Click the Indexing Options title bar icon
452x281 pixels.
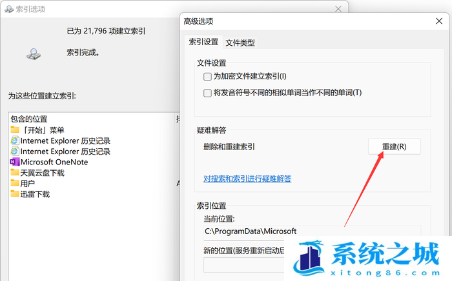click(x=9, y=9)
